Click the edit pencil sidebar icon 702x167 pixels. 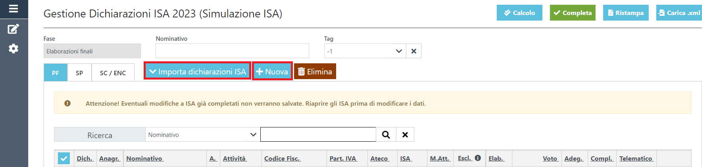click(x=13, y=29)
